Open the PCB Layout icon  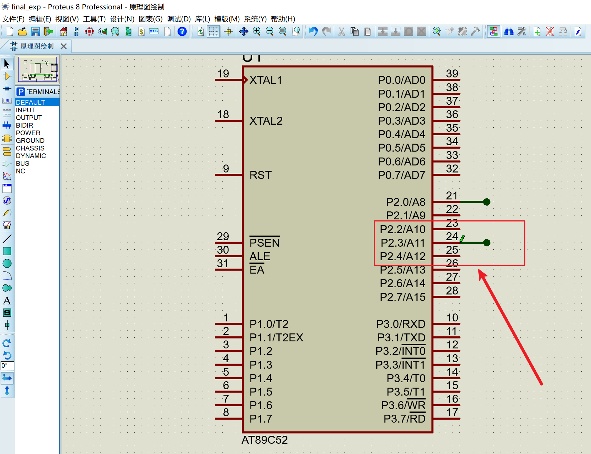pos(89,31)
